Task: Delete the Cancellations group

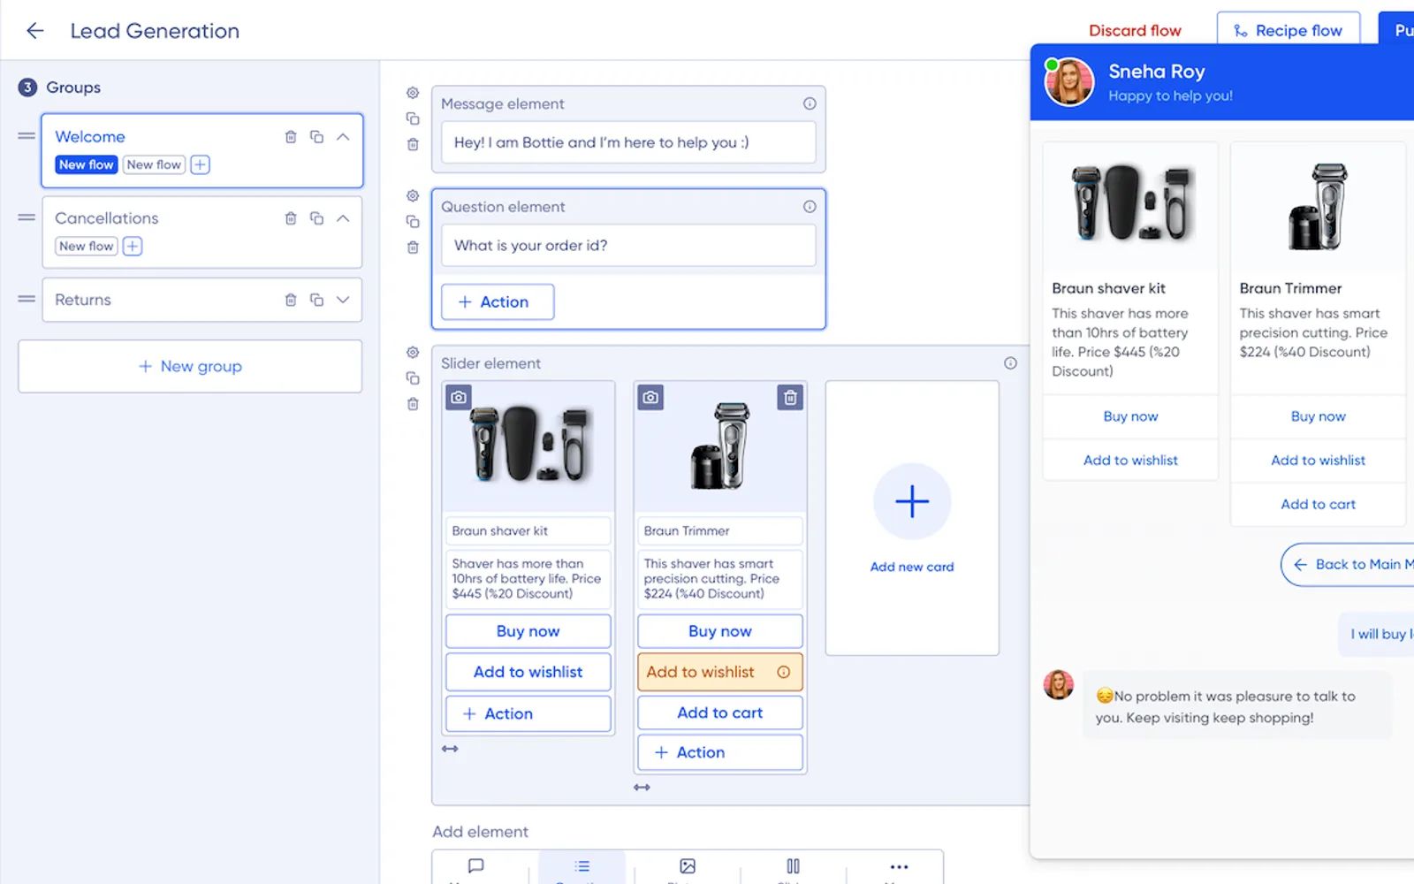Action: [x=291, y=218]
